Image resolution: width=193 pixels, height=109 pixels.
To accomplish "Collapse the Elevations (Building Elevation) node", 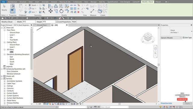I will [5, 54].
